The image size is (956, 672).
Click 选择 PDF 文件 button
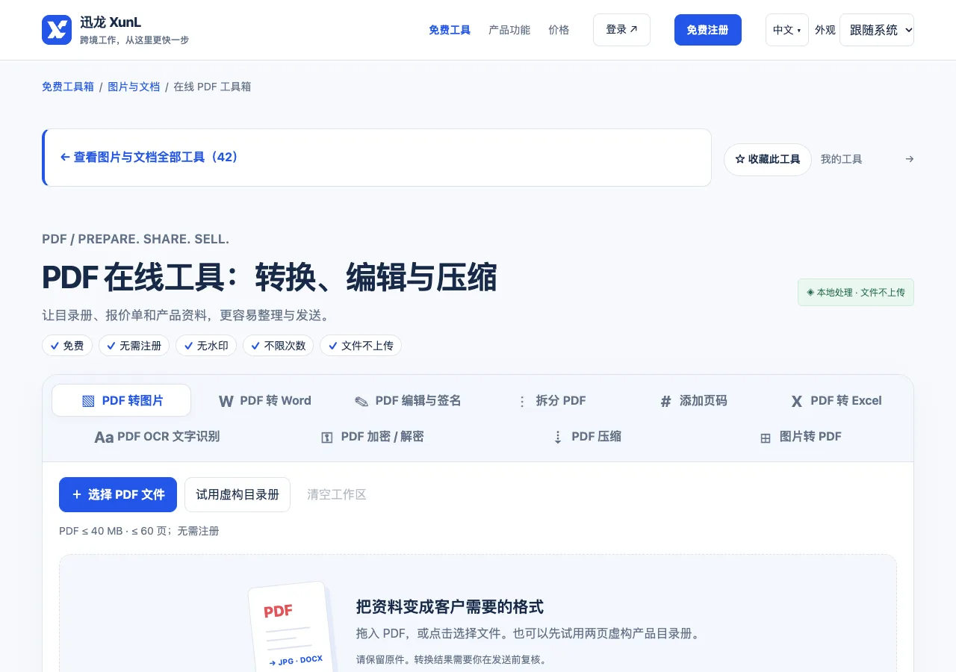[118, 495]
